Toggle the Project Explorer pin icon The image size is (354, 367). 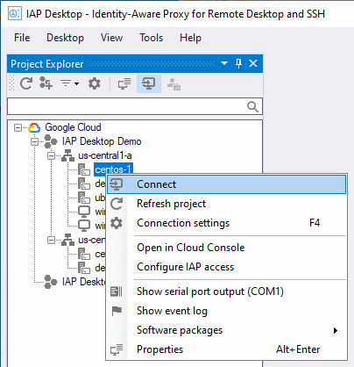click(238, 63)
